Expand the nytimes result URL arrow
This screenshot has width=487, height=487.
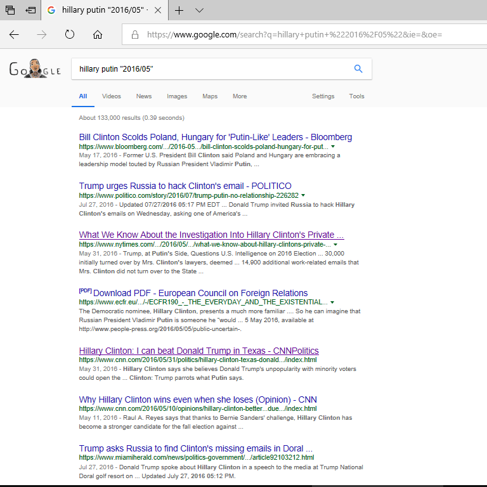(335, 244)
